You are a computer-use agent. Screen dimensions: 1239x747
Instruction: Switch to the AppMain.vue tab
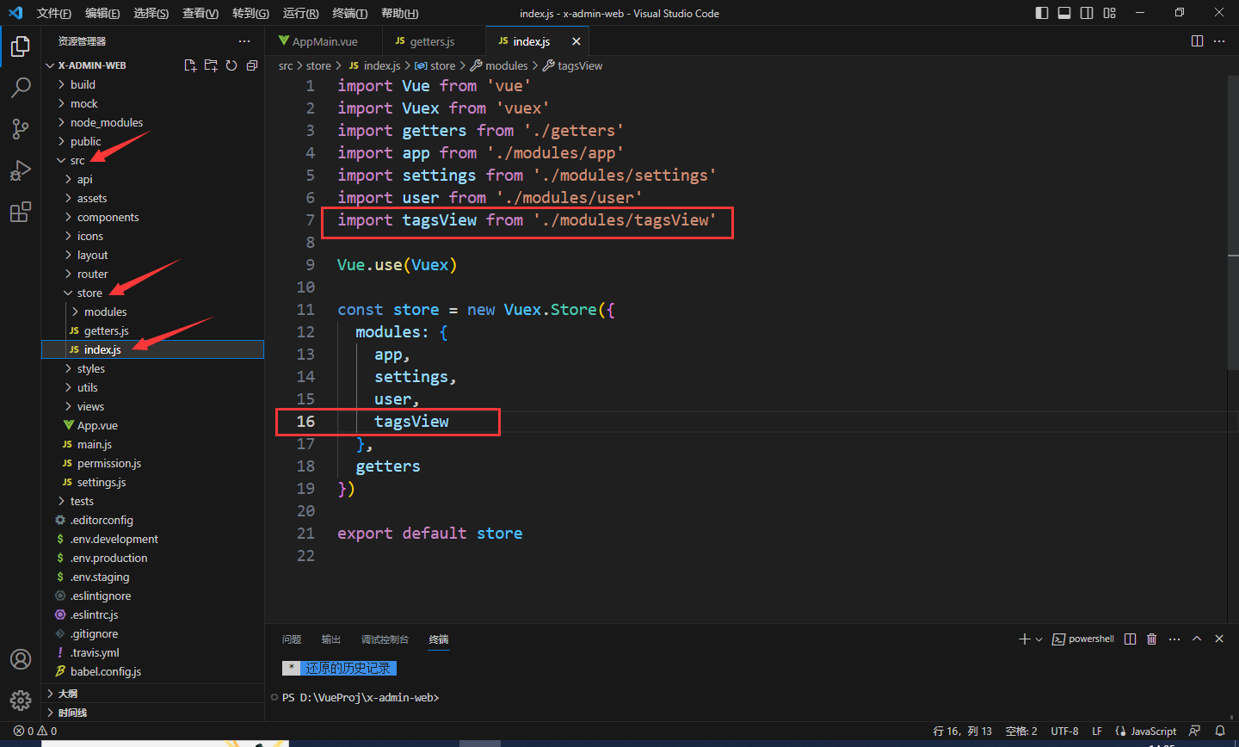click(x=323, y=41)
